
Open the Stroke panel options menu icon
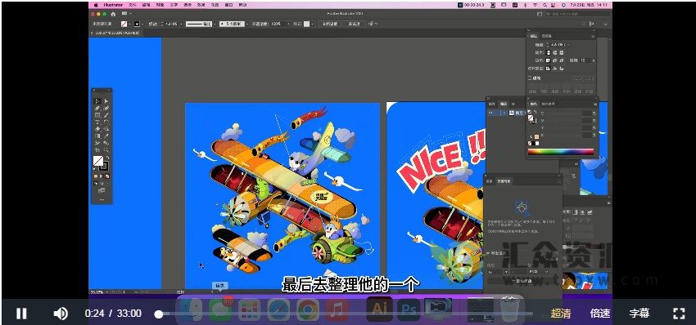coord(593,36)
